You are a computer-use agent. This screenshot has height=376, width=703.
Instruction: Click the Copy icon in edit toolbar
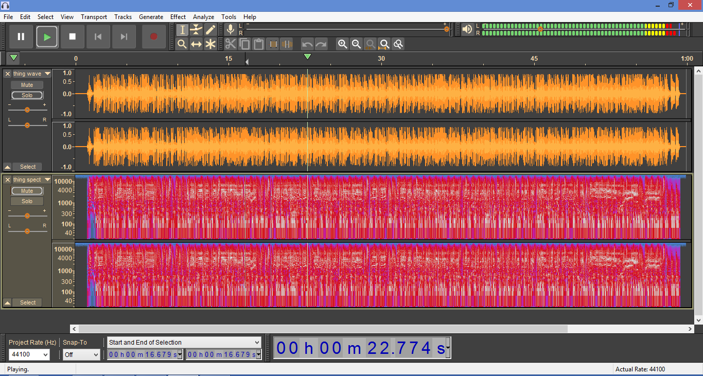pyautogui.click(x=244, y=44)
